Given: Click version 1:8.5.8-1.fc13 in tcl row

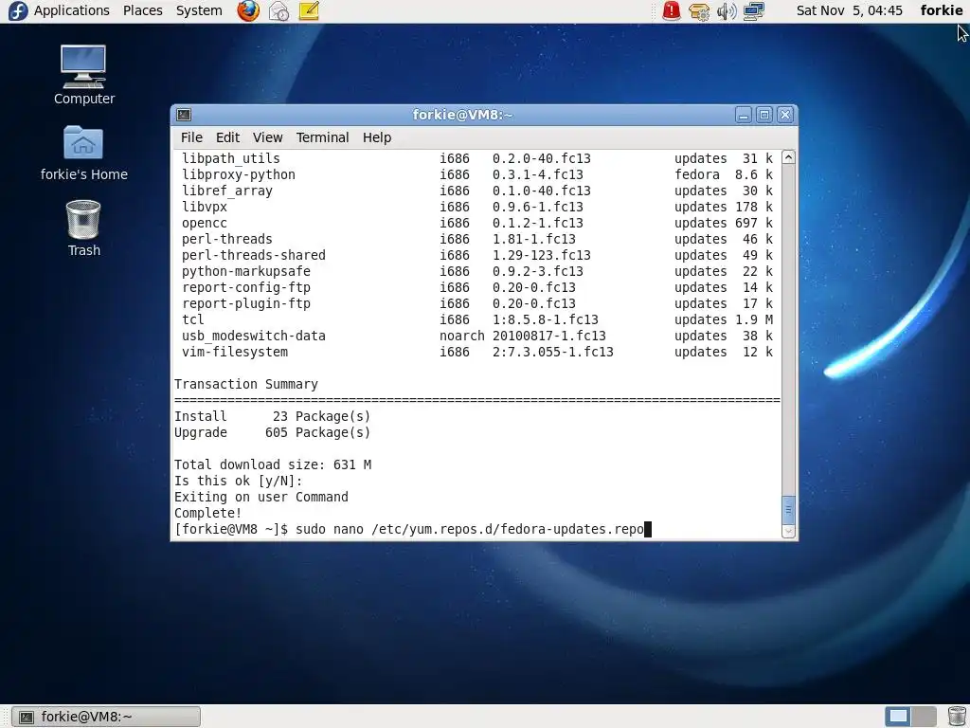Looking at the screenshot, I should 545,319.
